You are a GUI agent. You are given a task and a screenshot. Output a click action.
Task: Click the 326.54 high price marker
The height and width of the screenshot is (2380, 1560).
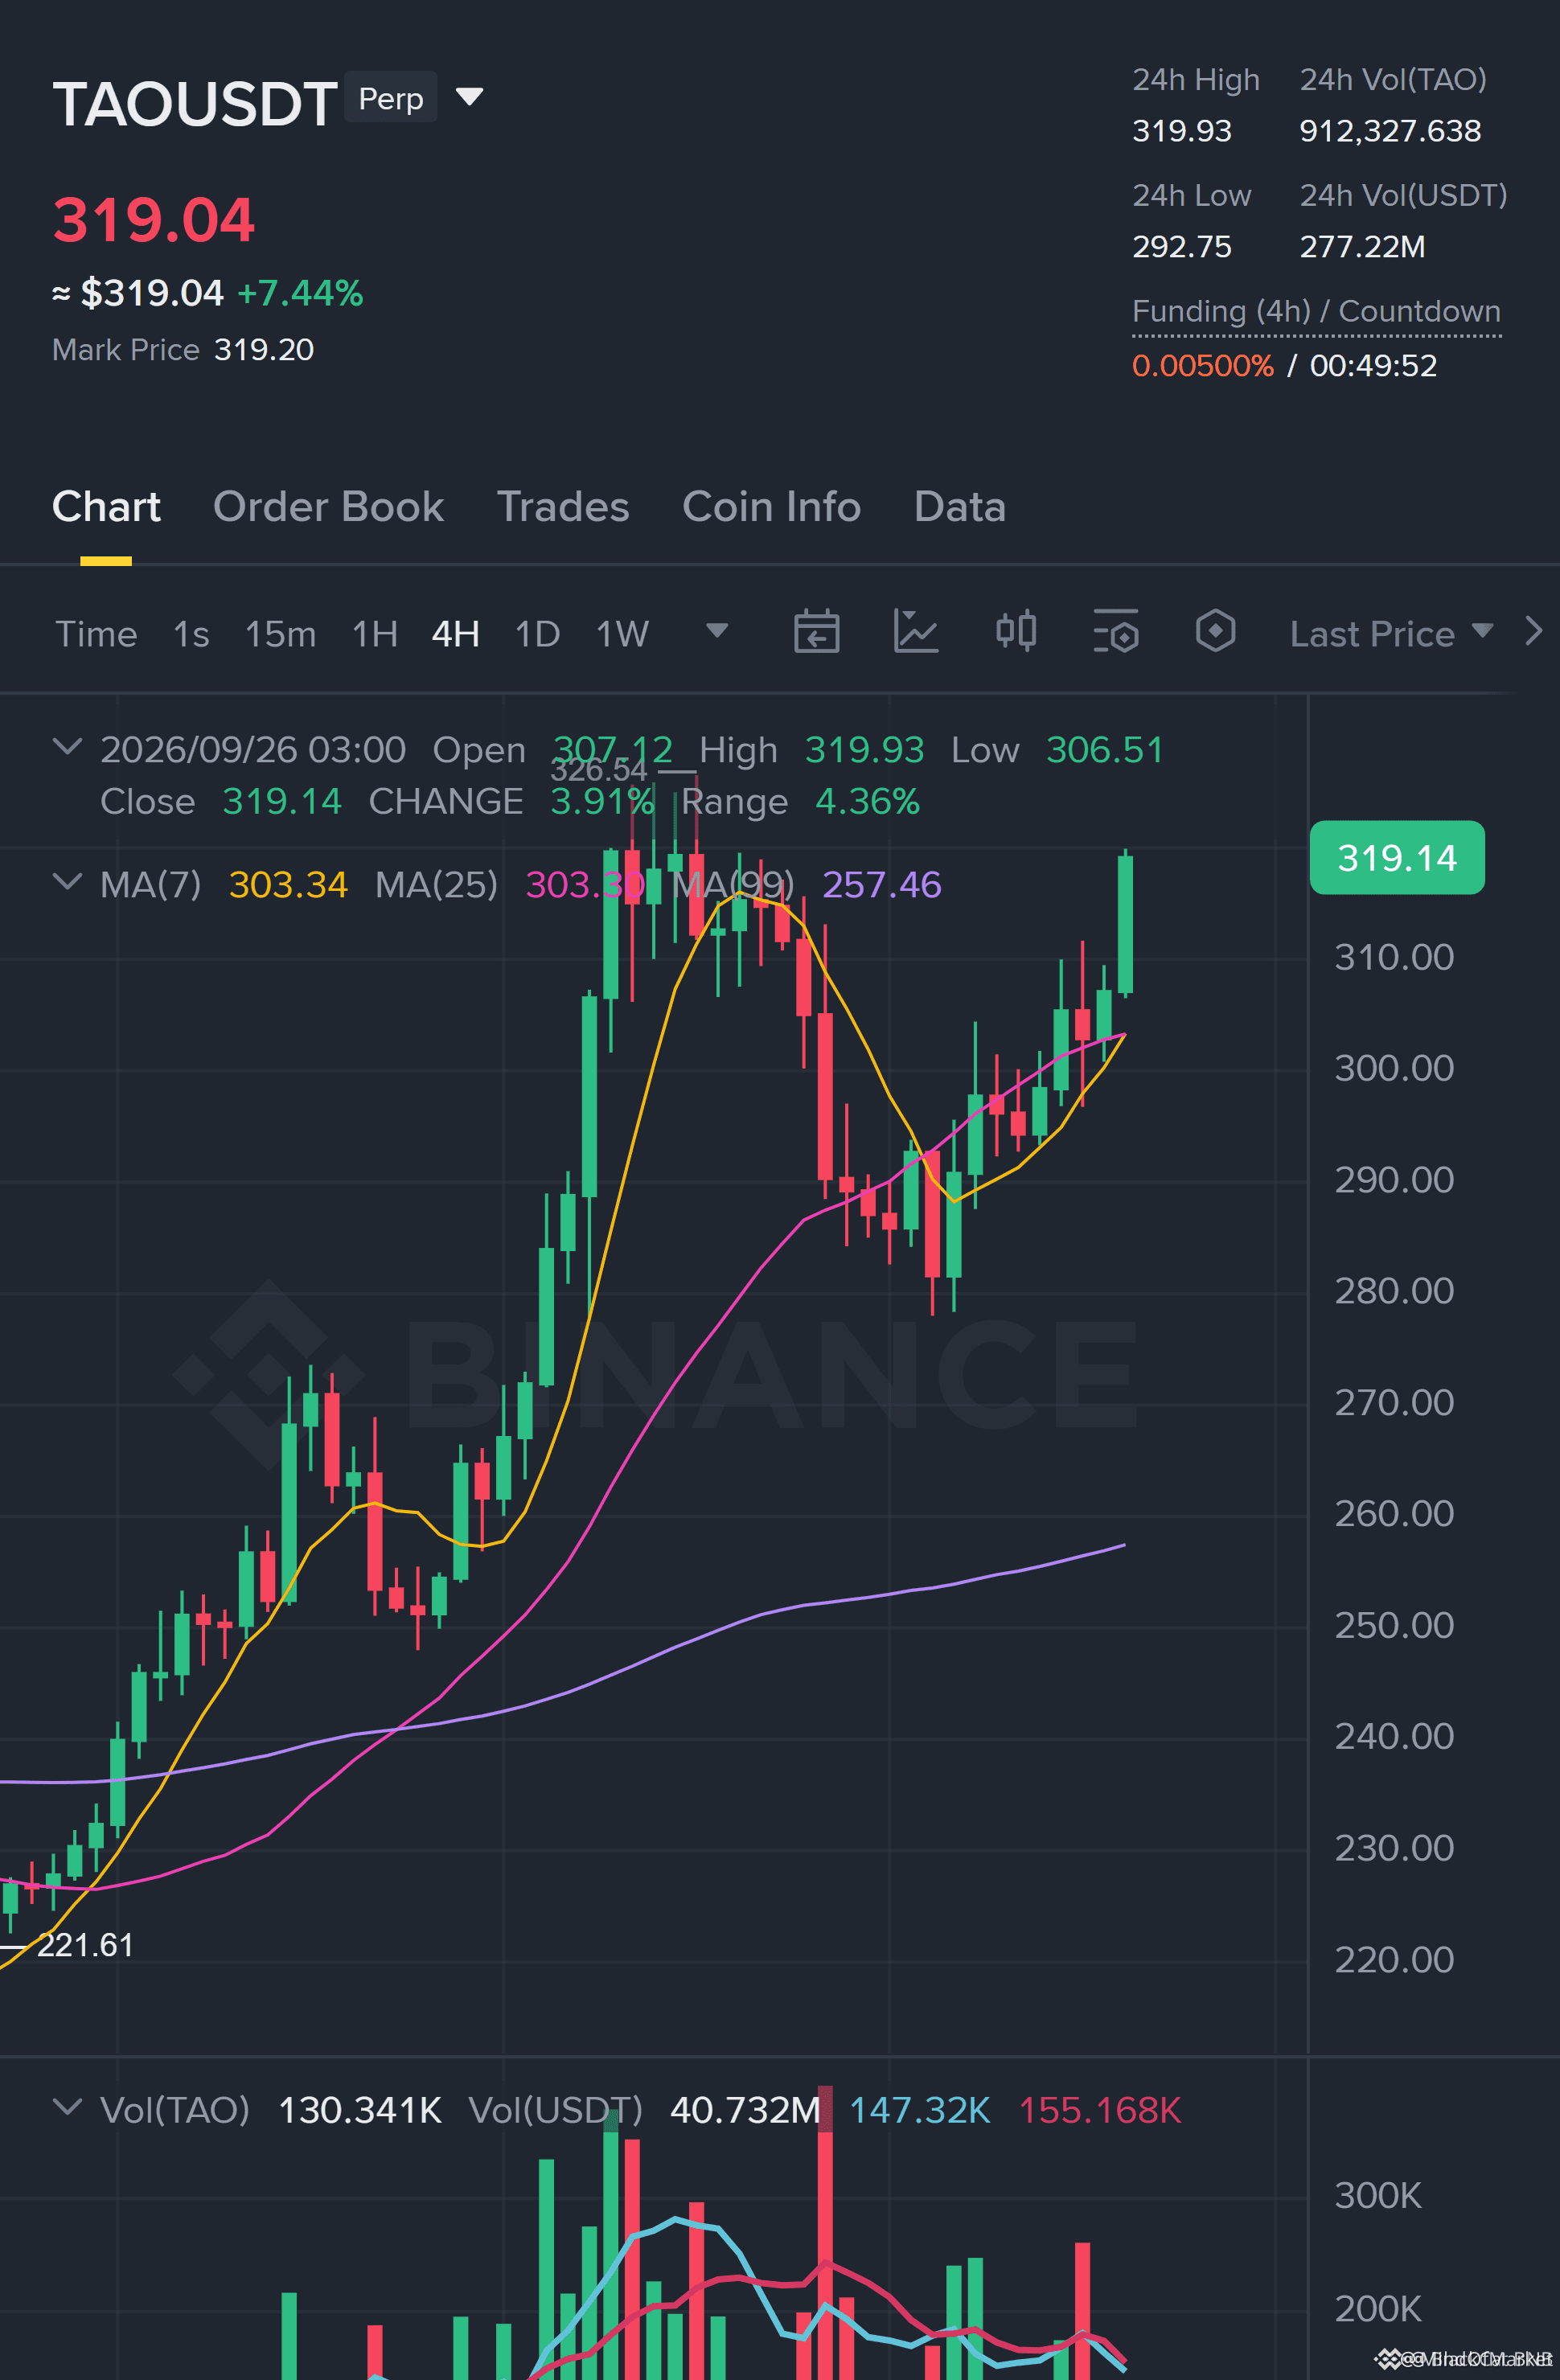[599, 769]
